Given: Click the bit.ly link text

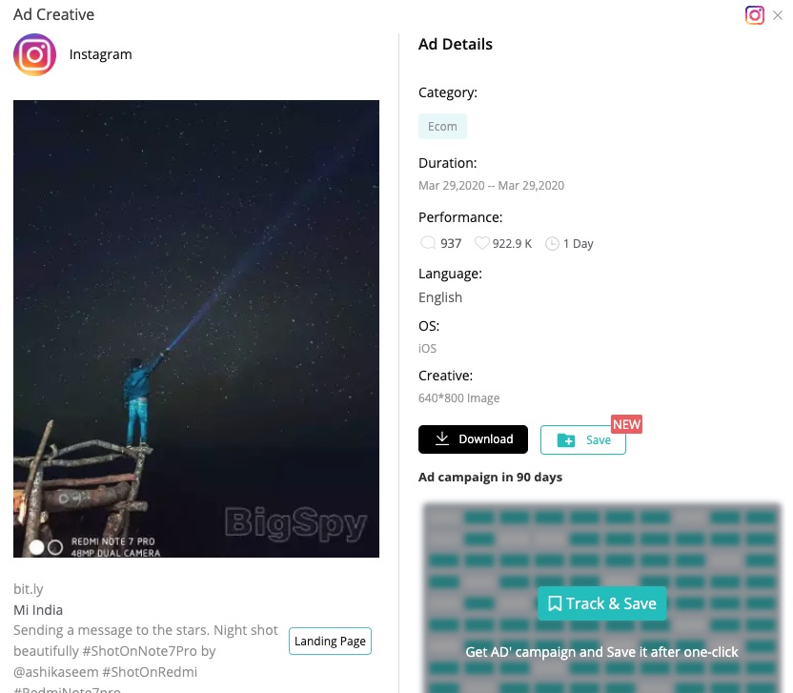Looking at the screenshot, I should tap(29, 589).
